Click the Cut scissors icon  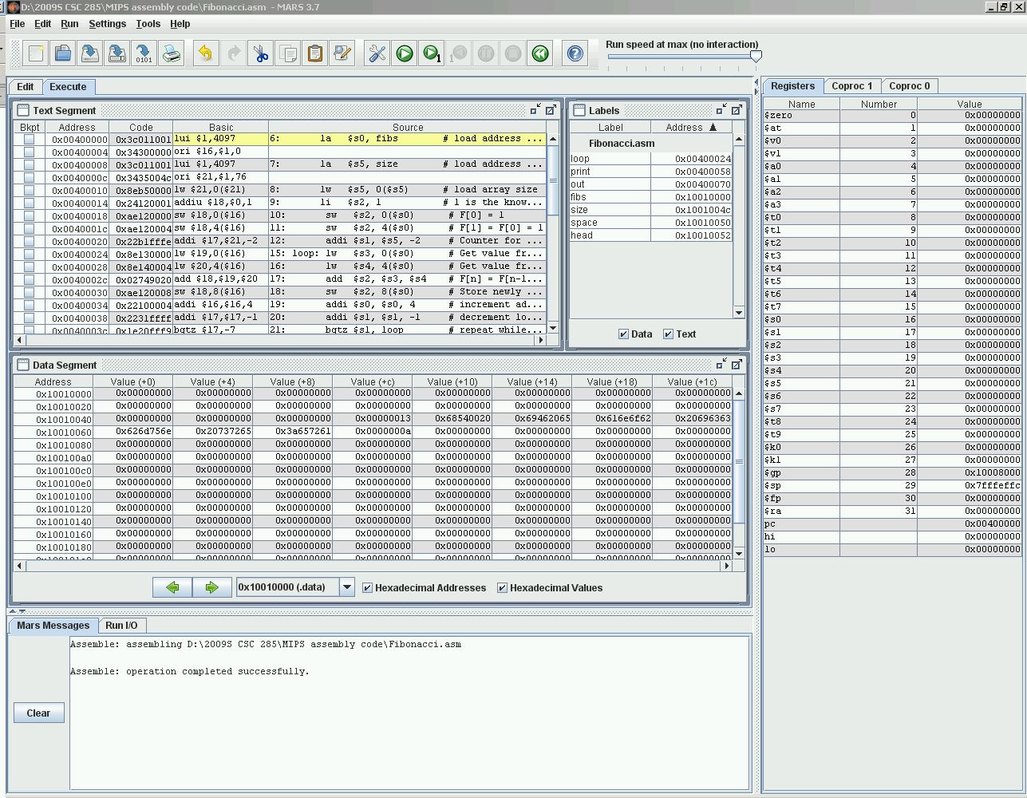[x=261, y=53]
